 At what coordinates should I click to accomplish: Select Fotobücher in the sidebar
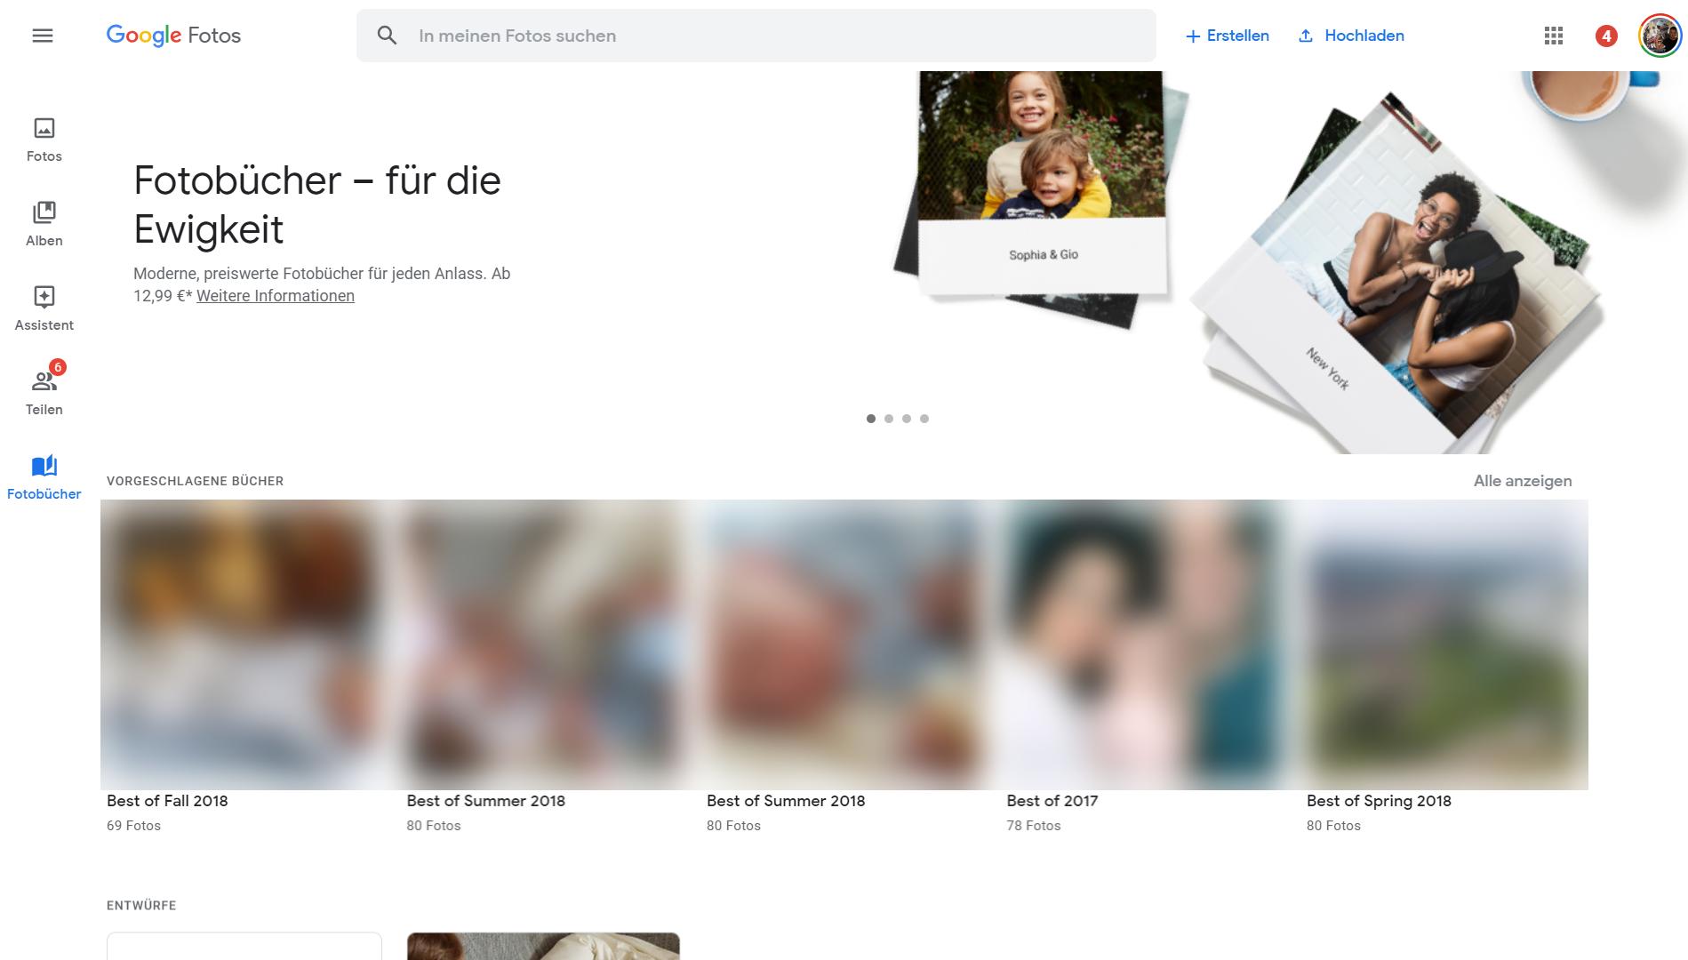(44, 477)
